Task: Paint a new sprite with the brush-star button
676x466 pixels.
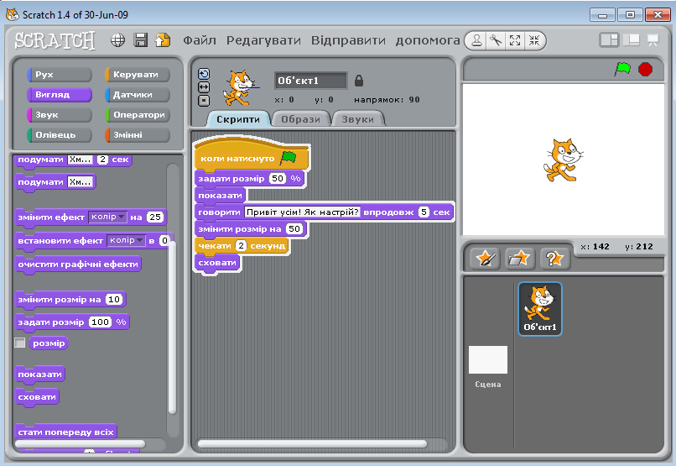Action: pos(485,258)
